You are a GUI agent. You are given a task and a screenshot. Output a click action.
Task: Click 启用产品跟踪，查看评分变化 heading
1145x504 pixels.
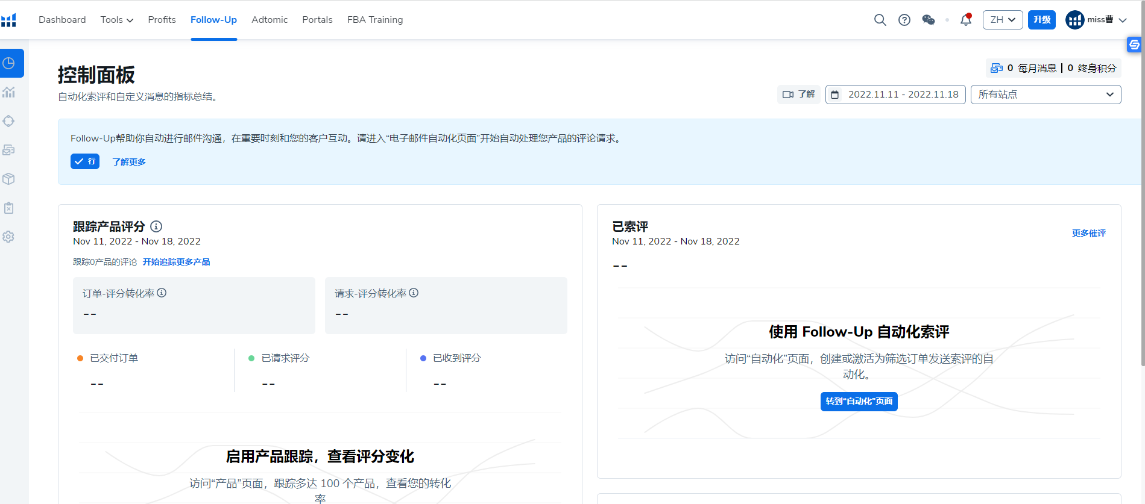pos(320,456)
